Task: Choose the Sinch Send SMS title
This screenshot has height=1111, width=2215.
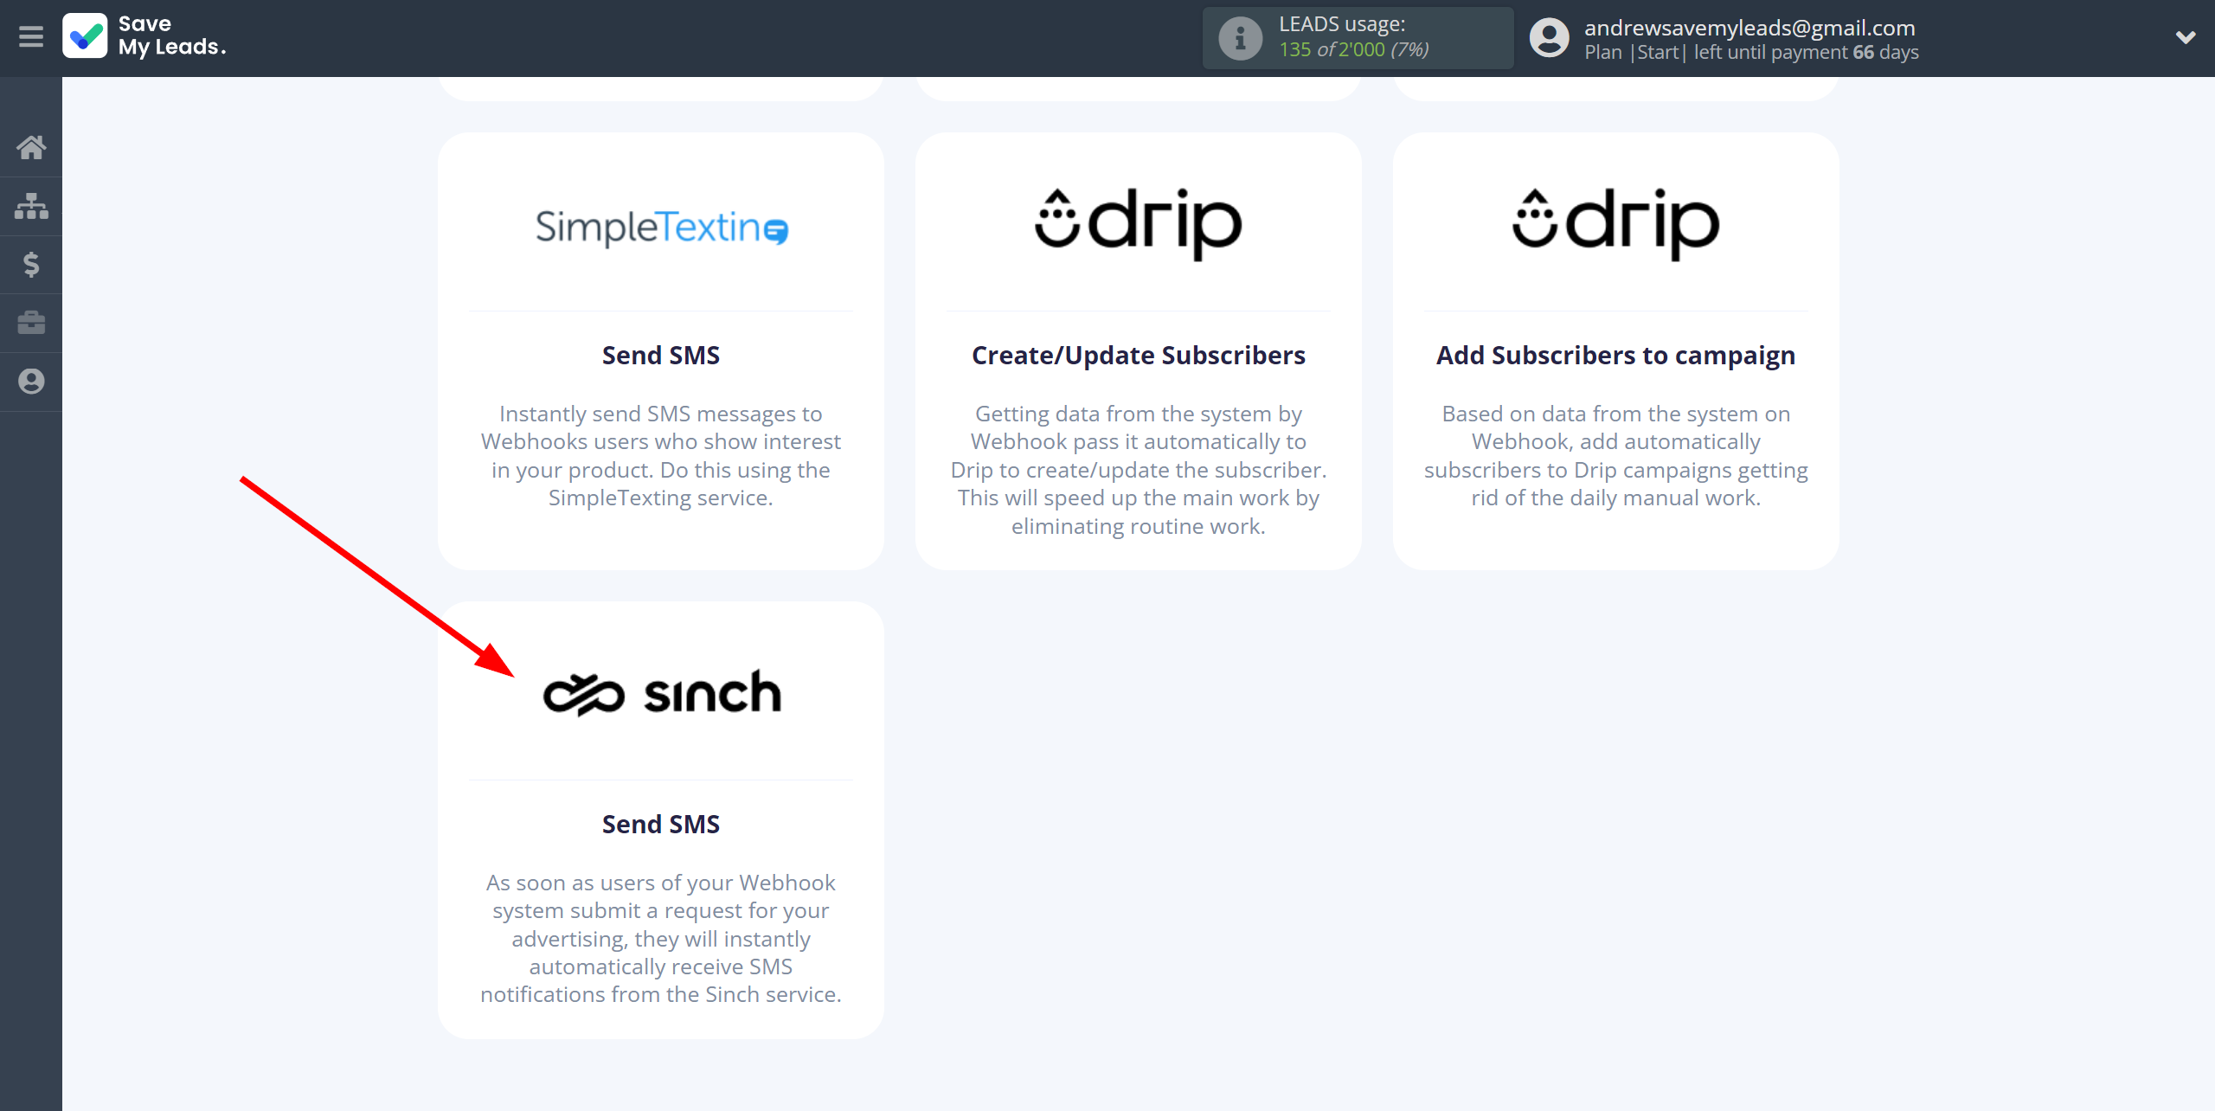Action: point(661,825)
